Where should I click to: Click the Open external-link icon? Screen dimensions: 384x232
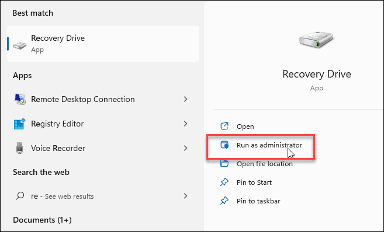pos(224,126)
